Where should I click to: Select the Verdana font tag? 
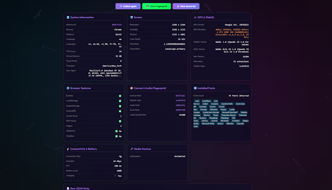(x=203, y=118)
